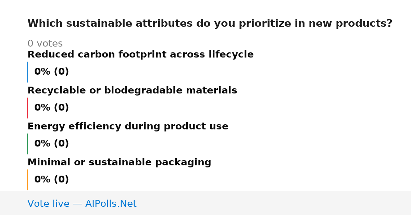Click the green bar under Energy efficiency
The width and height of the screenshot is (411, 215).
[27, 144]
